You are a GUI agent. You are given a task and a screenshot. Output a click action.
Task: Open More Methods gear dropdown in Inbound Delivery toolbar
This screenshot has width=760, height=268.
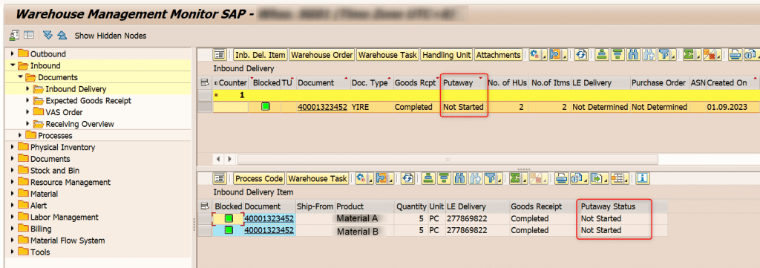coord(538,55)
